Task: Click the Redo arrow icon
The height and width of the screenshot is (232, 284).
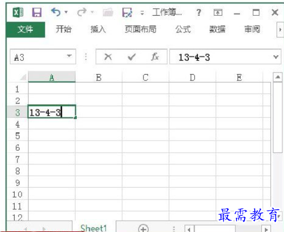Action: click(82, 12)
